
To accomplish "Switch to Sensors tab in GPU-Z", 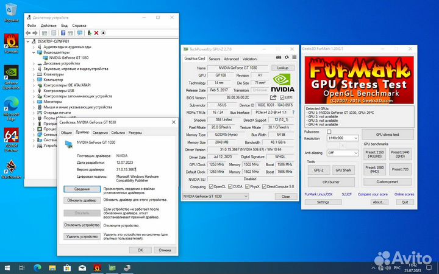I will [215, 59].
